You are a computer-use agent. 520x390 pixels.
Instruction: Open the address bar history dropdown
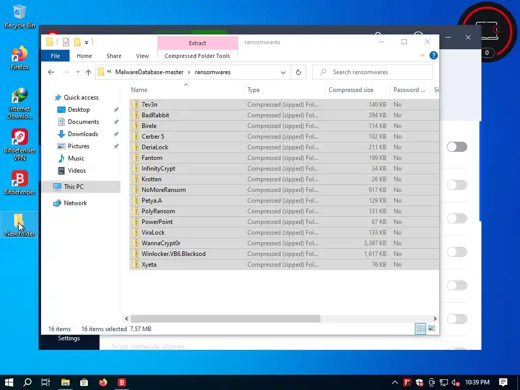tap(283, 72)
